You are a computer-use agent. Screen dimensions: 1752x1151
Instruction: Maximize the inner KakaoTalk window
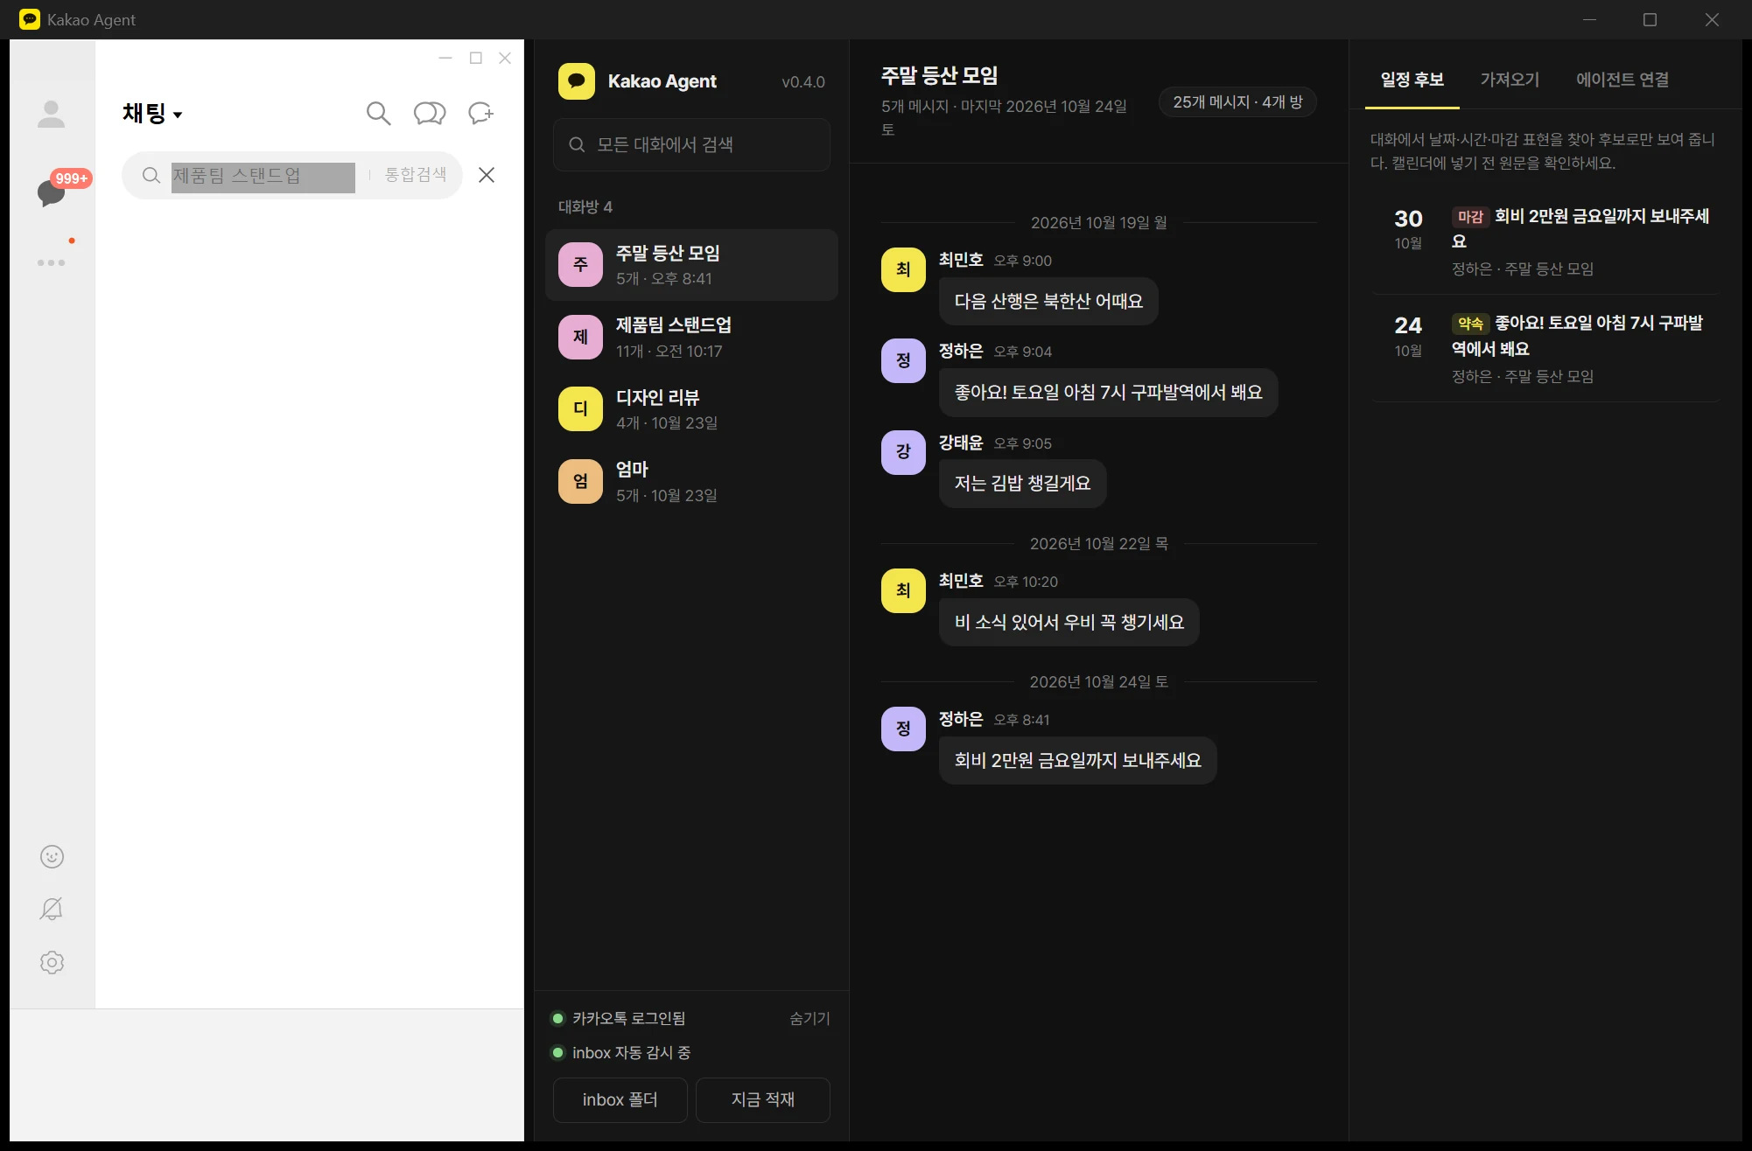pos(476,58)
